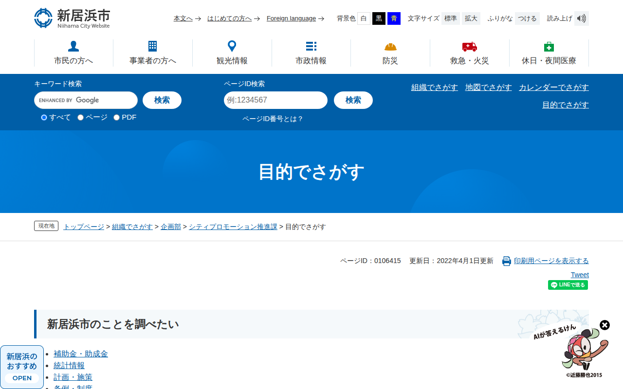Open Foreign language link
Screen dimensions: 623x389
point(291,18)
